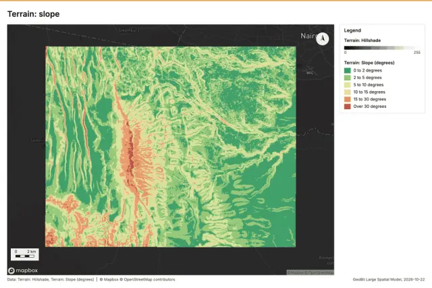Click the Over 30 degrees swatch
The width and height of the screenshot is (432, 288).
348,107
